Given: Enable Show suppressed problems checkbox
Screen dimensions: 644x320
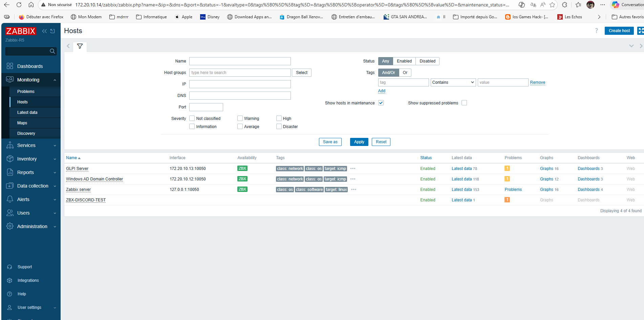Looking at the screenshot, I should pos(464,103).
